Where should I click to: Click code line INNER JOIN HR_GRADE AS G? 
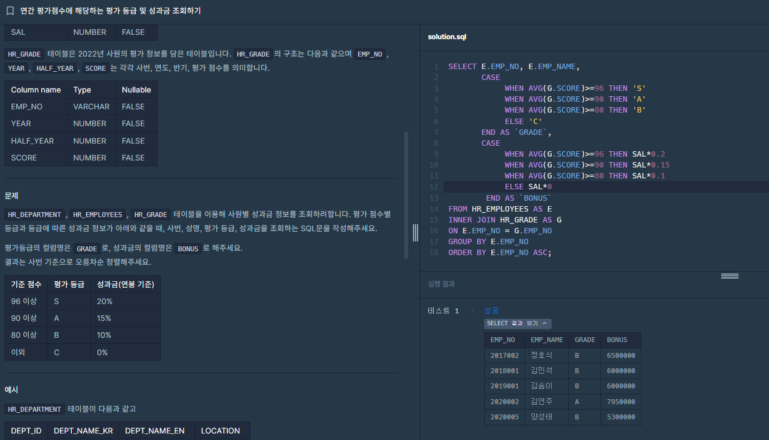(x=505, y=220)
